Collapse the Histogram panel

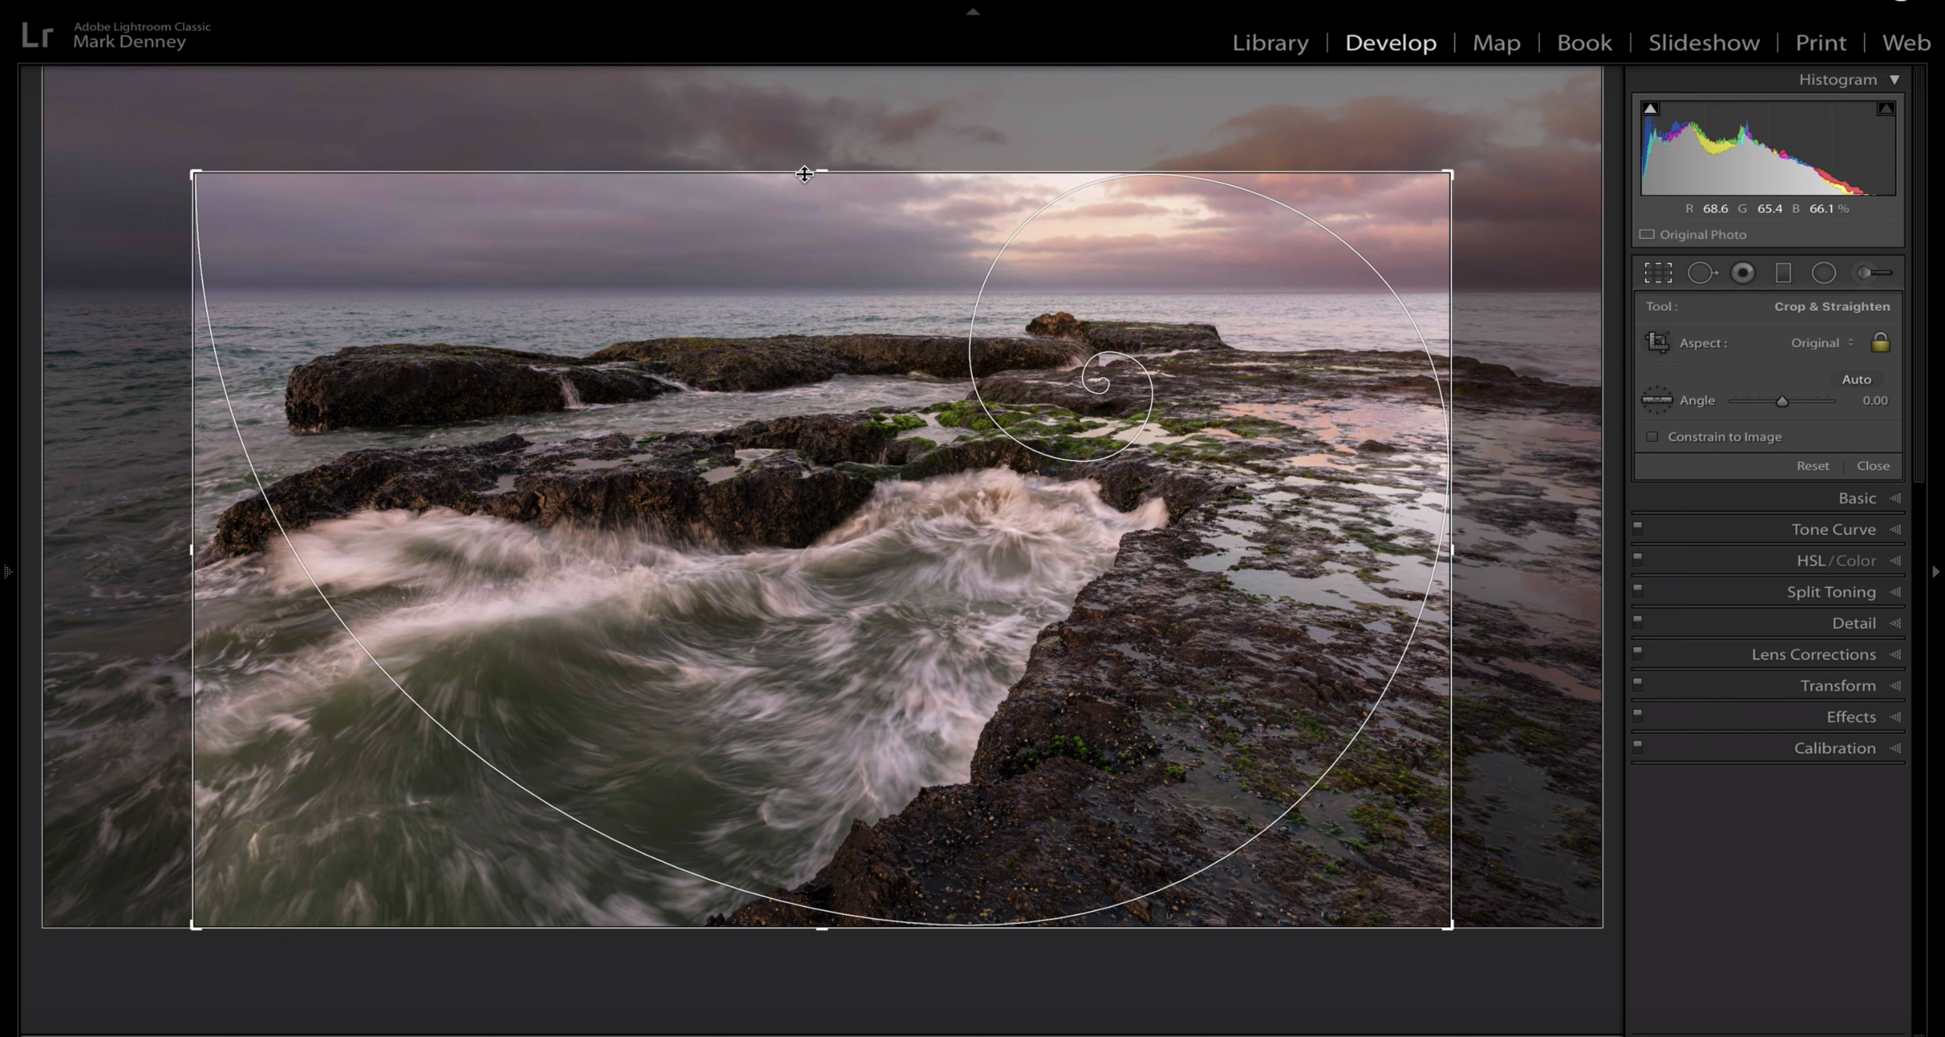[1894, 79]
